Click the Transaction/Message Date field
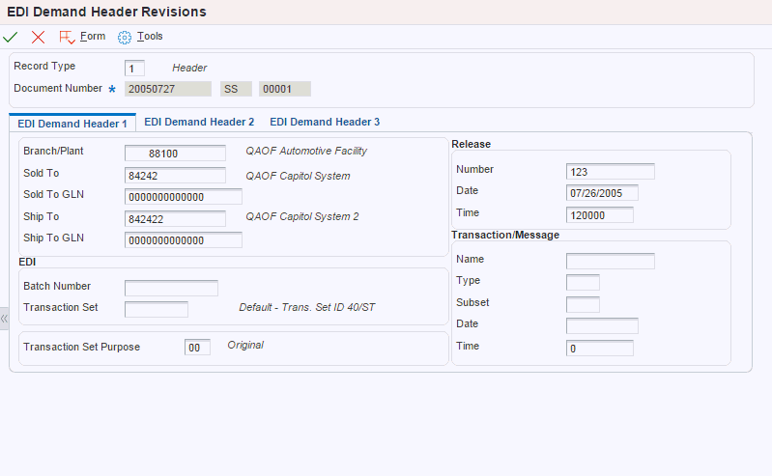The height and width of the screenshot is (476, 772). pyautogui.click(x=602, y=326)
